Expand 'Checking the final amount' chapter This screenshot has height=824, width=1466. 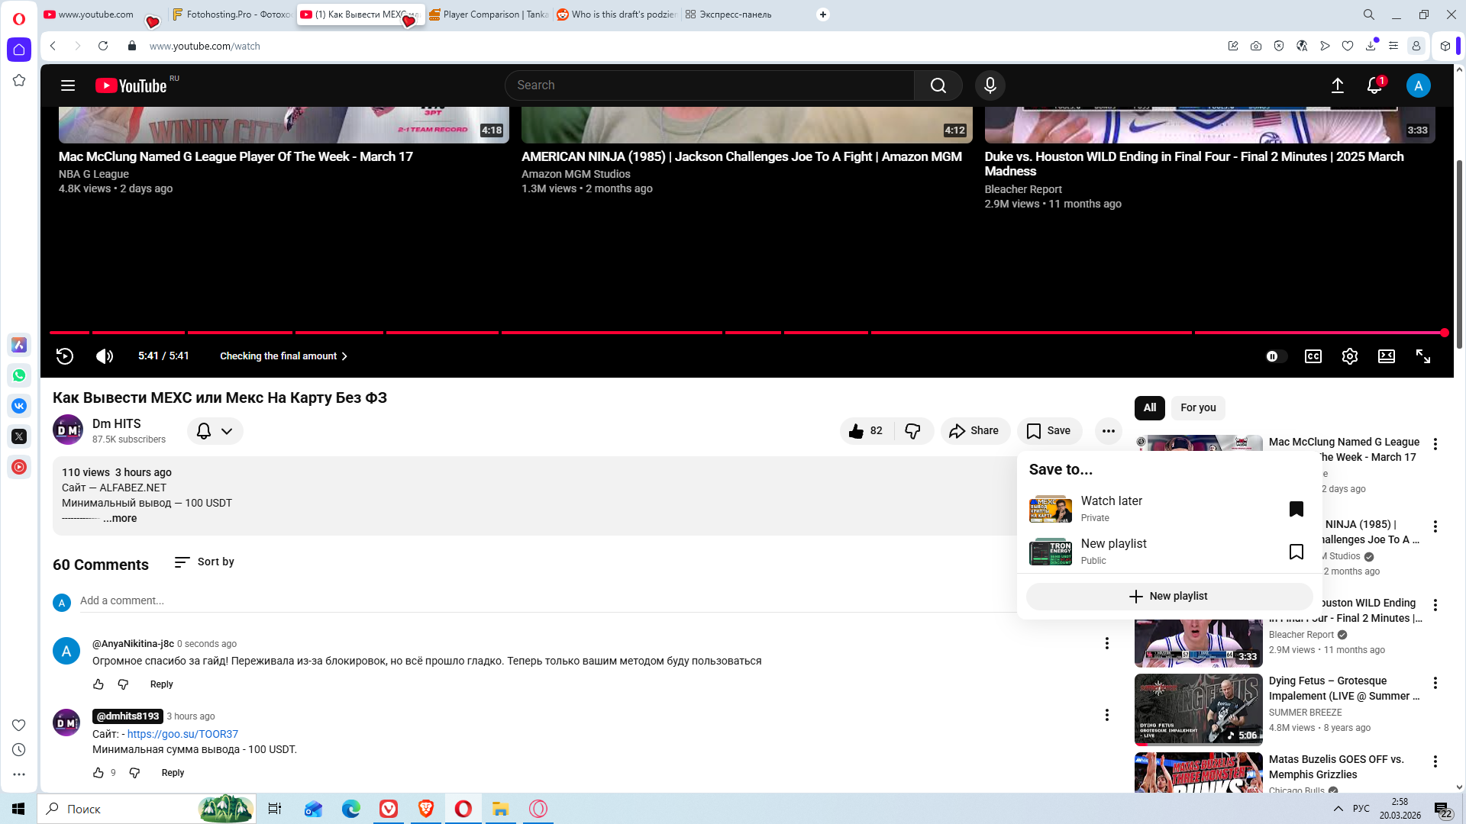[x=283, y=356]
